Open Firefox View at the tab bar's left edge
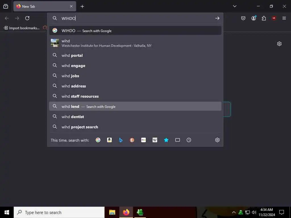Screen dimensions: 291x218 (6, 6)
